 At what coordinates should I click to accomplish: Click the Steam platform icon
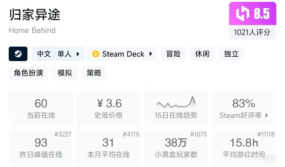click(x=18, y=54)
